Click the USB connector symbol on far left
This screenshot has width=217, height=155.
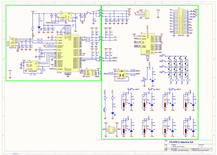click(12, 43)
